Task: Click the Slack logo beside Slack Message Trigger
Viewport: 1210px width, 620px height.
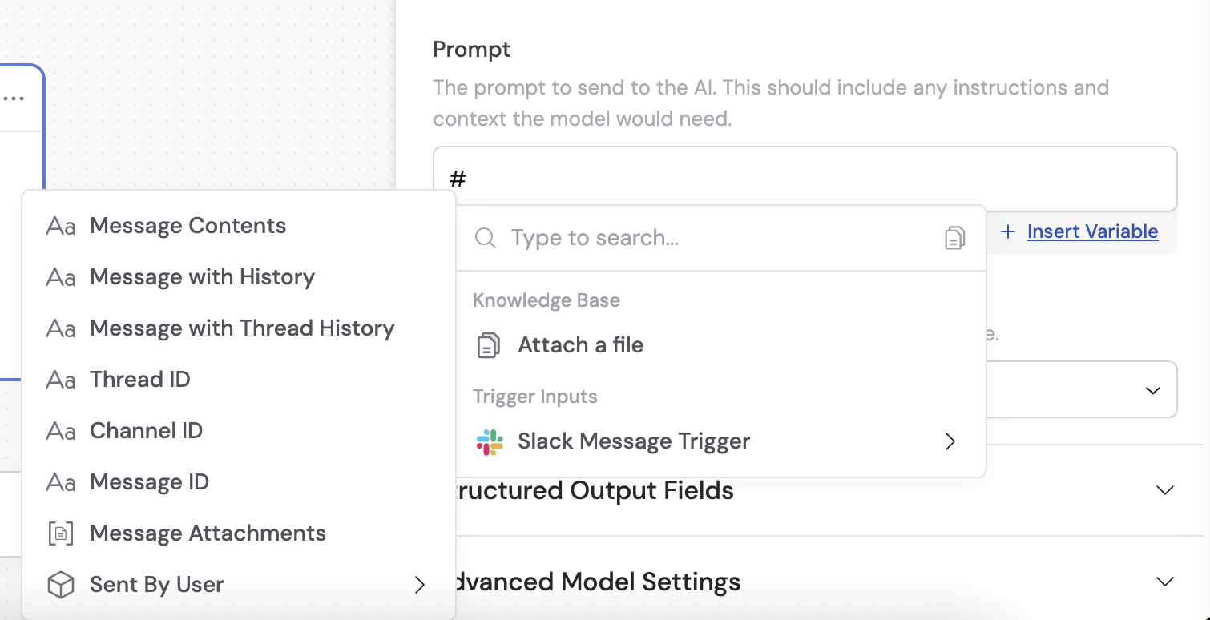Action: click(490, 441)
